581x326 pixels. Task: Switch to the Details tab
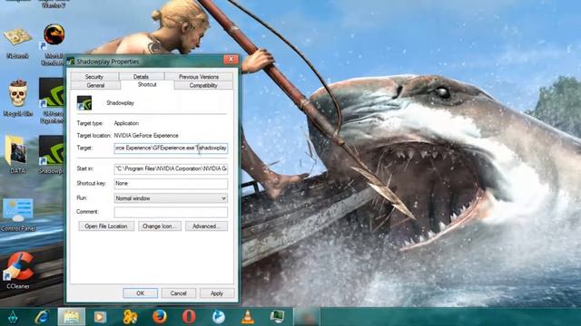(x=141, y=76)
